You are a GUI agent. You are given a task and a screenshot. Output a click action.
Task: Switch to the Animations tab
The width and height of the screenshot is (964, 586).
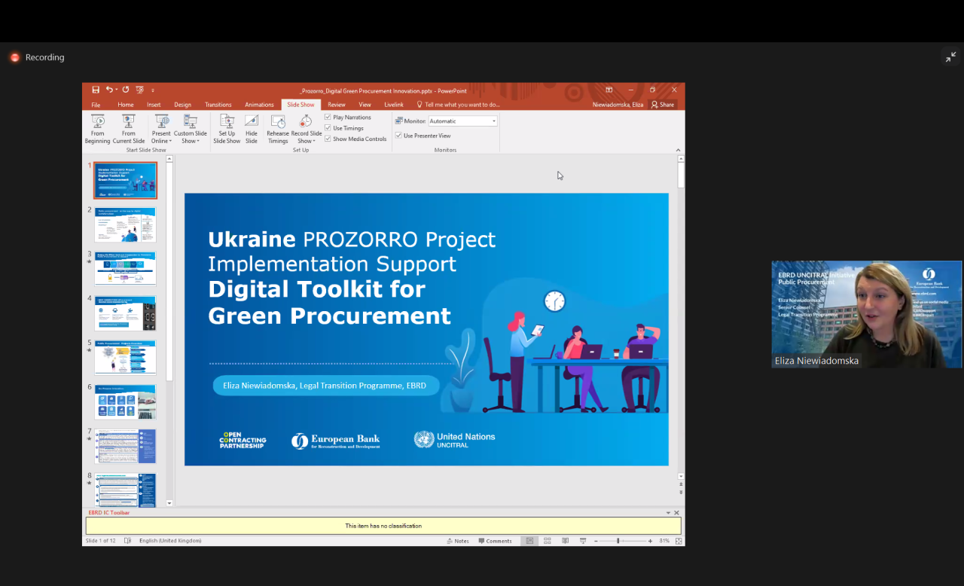pos(259,105)
